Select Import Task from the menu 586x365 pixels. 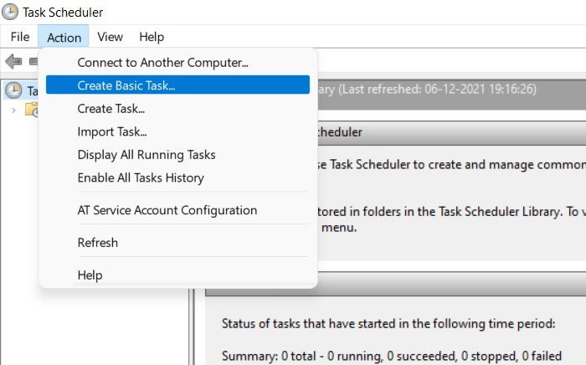[177, 131]
